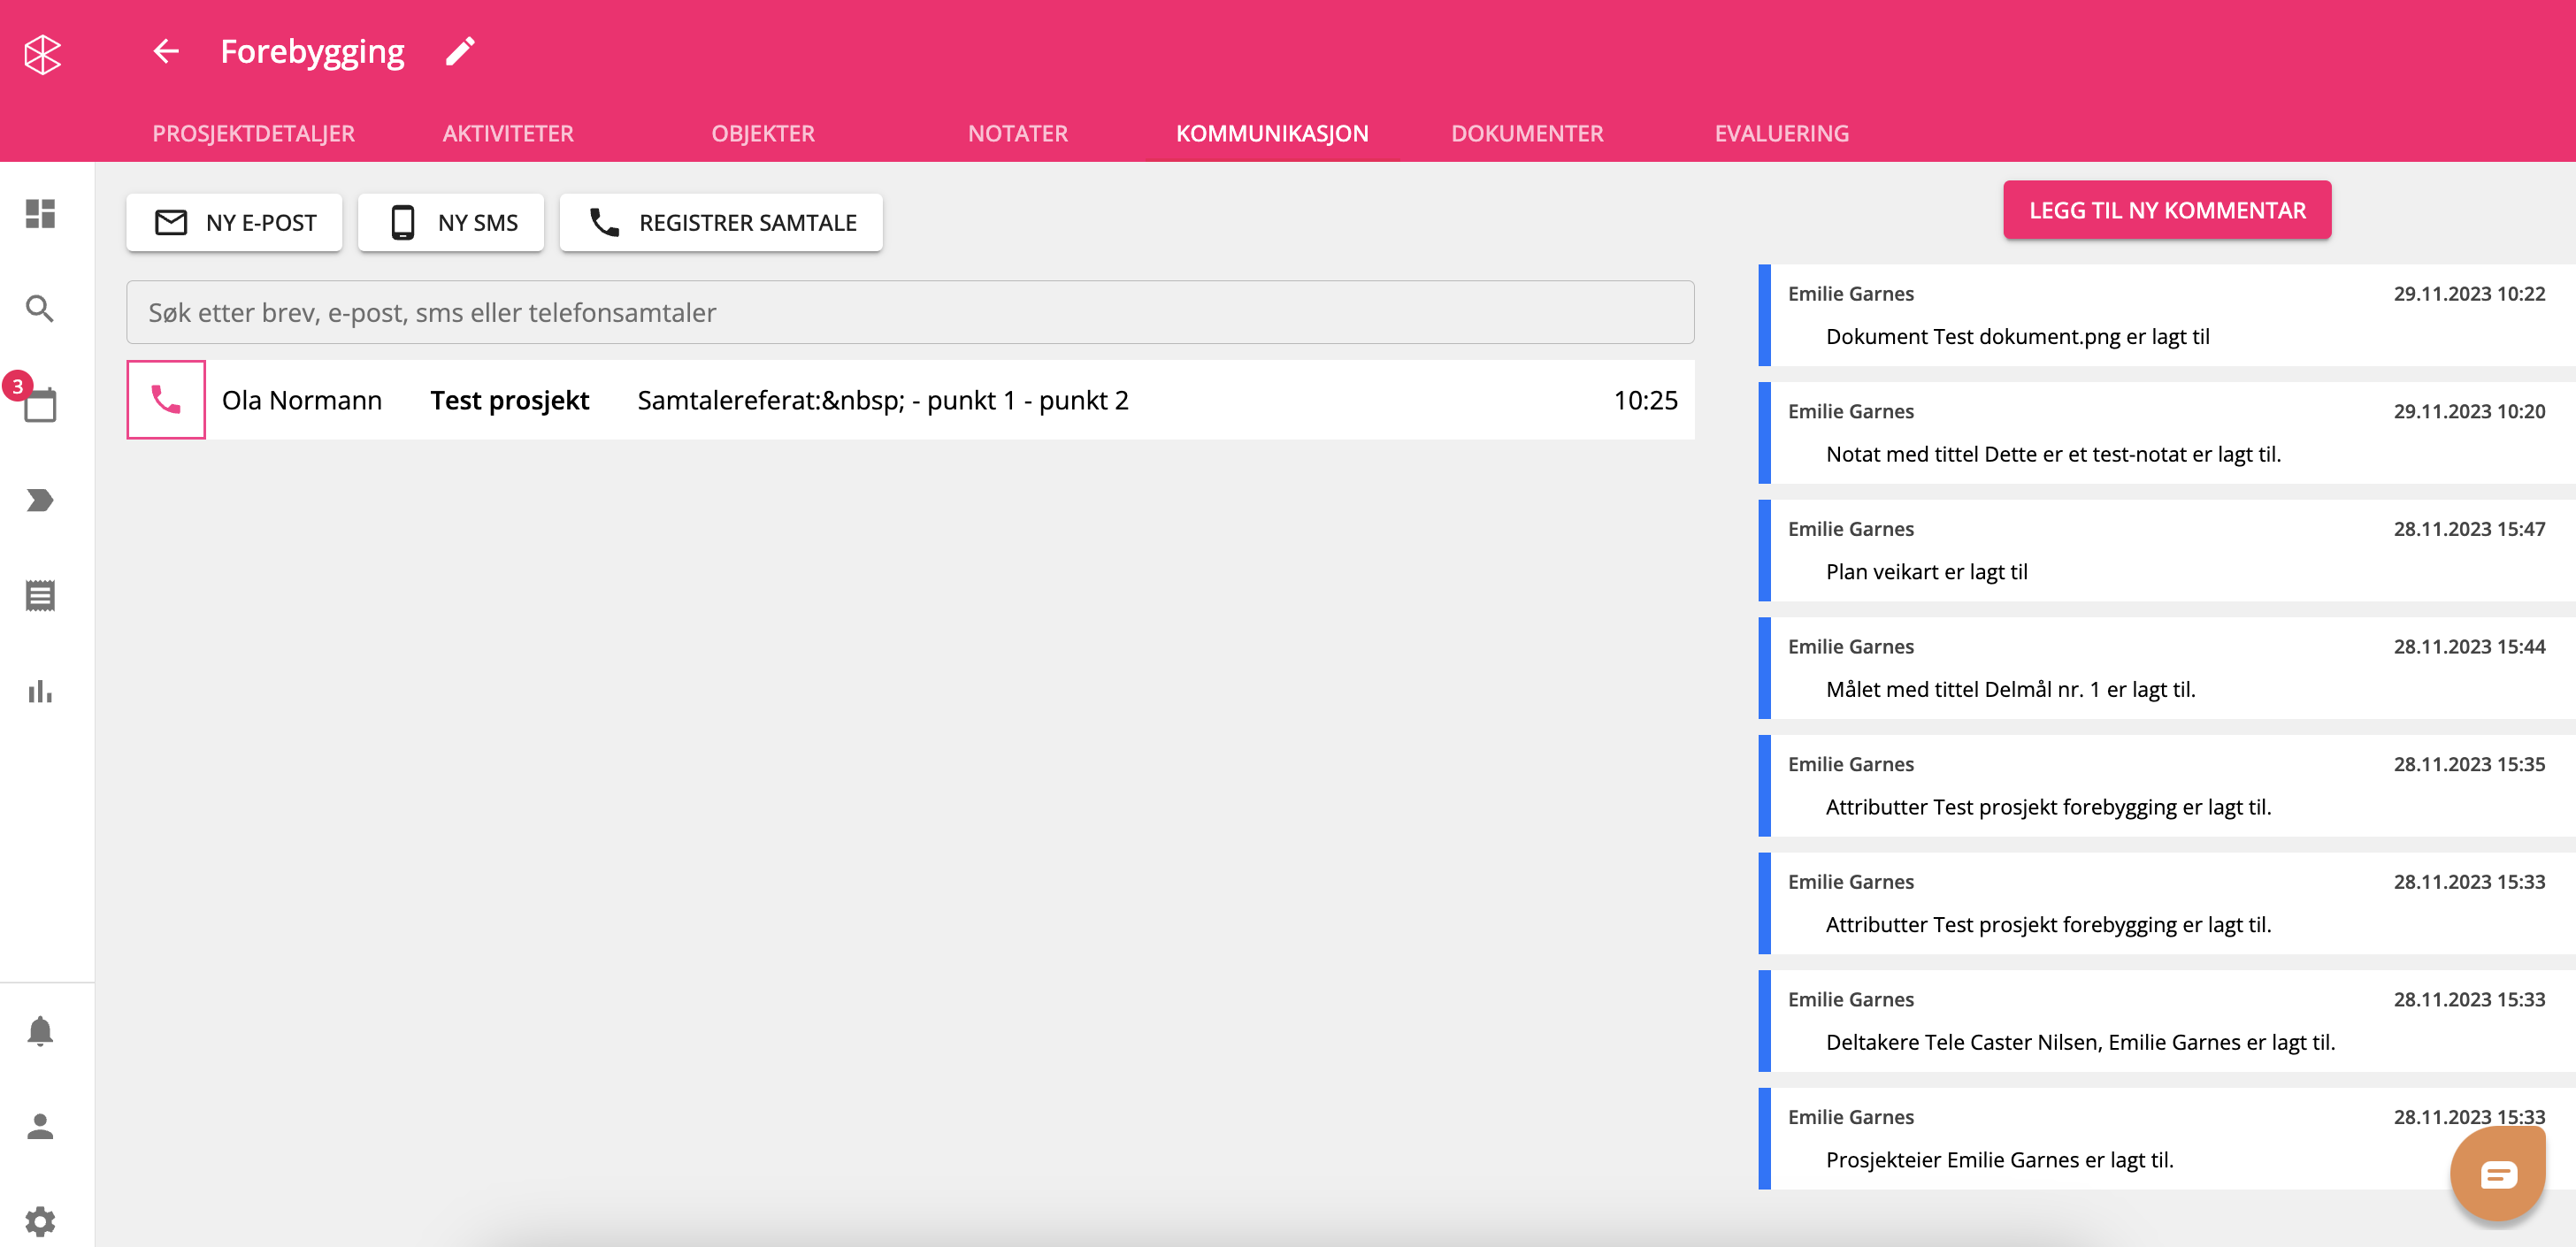2576x1247 pixels.
Task: Open the bar chart statistics icon
Action: 40,691
